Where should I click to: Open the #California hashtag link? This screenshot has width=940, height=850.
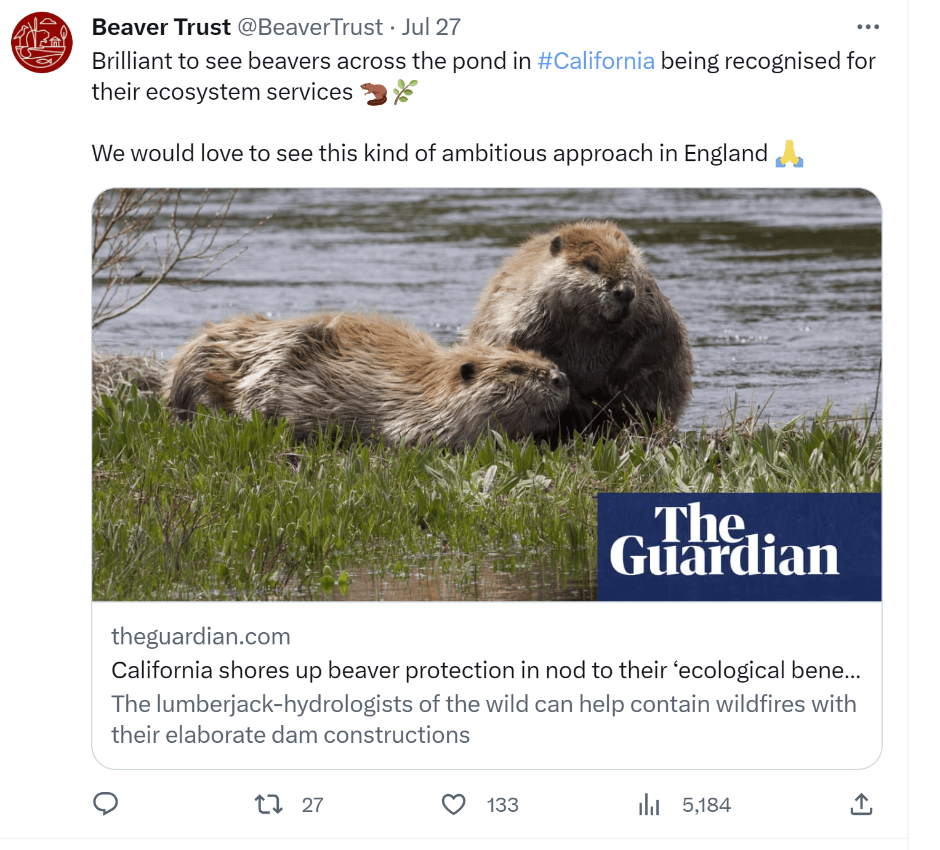coord(595,61)
